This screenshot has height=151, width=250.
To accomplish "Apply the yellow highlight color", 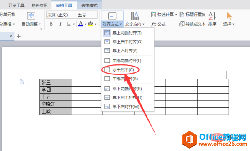I will (x=90, y=24).
